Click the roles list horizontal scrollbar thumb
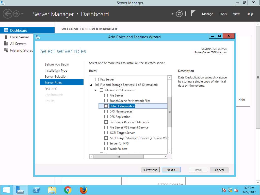This screenshot has width=260, height=195. click(119, 156)
